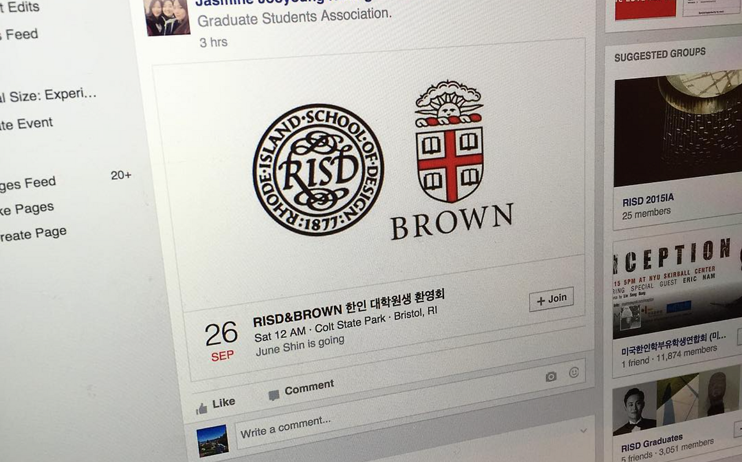Select Pages Feed in the sidebar
This screenshot has width=742, height=462.
(x=28, y=184)
